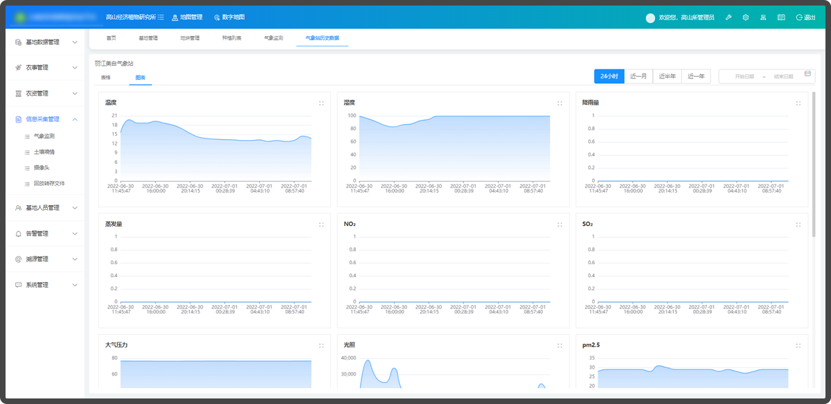Image resolution: width=831 pixels, height=404 pixels.
Task: Expand the pm2.5 chart via its fullscreen icon
Action: click(798, 345)
